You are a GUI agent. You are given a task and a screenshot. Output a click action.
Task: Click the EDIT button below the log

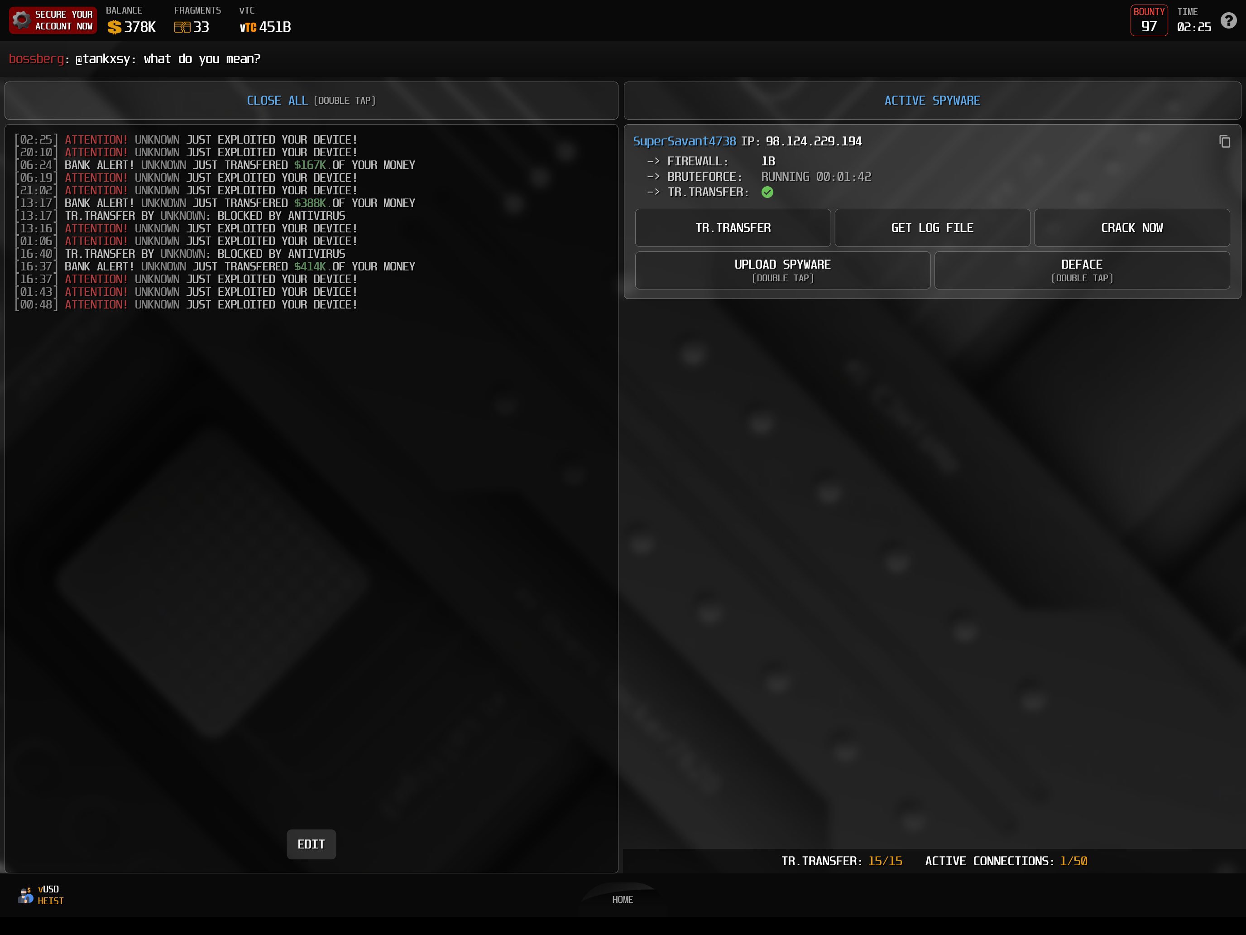[311, 844]
